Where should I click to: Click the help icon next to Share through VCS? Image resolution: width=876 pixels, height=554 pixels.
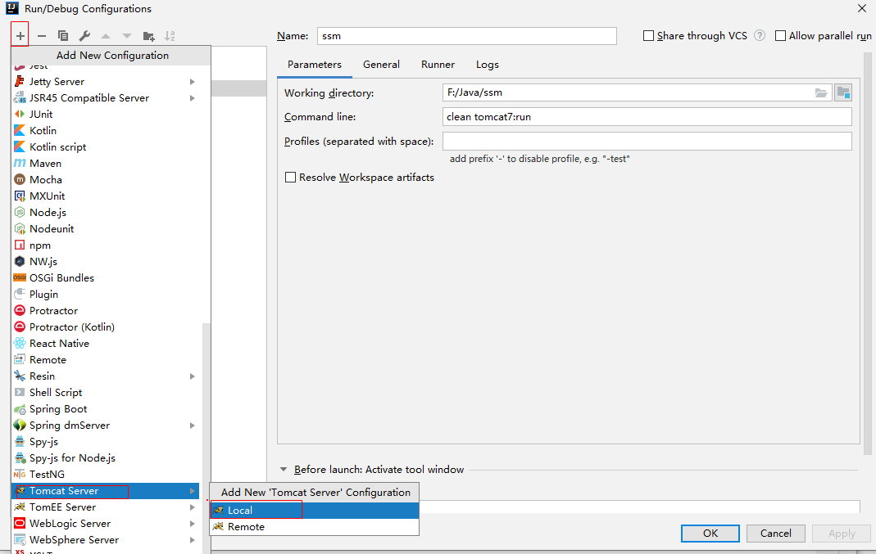[760, 36]
